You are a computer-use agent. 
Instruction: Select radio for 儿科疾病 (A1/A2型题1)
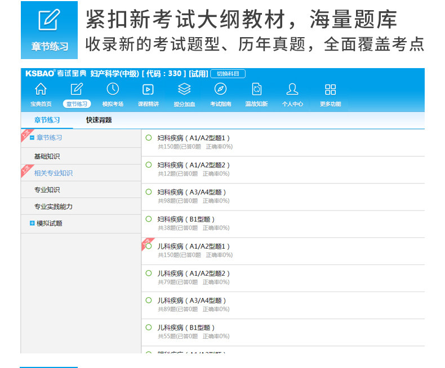[149, 246]
